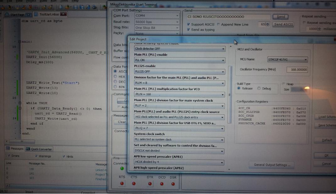Open the Baud rate dropdown
This screenshot has height=194, width=336.
tap(157, 22)
